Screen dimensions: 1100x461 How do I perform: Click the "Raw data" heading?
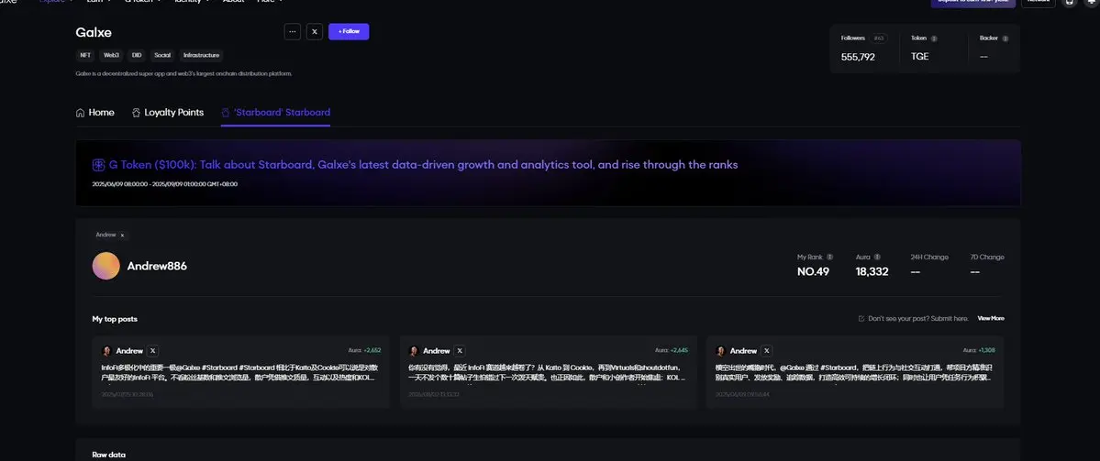tap(109, 455)
